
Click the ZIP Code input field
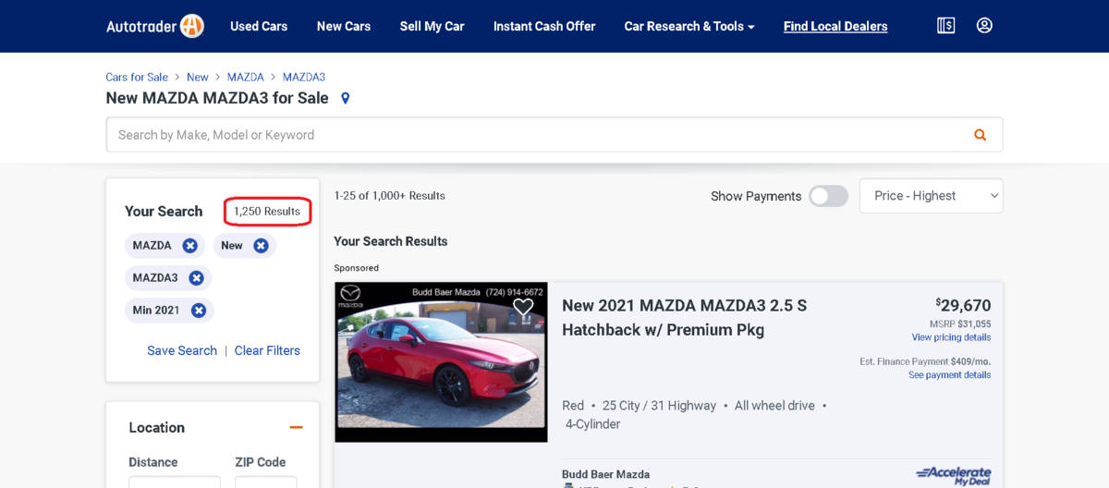click(x=266, y=482)
